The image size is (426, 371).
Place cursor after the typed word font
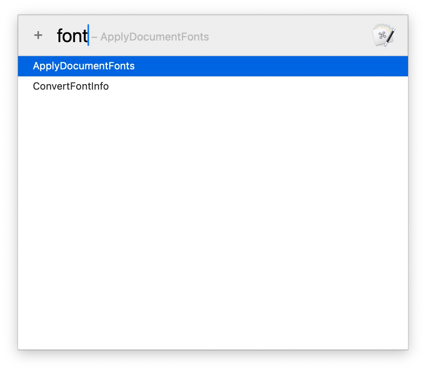tap(88, 35)
